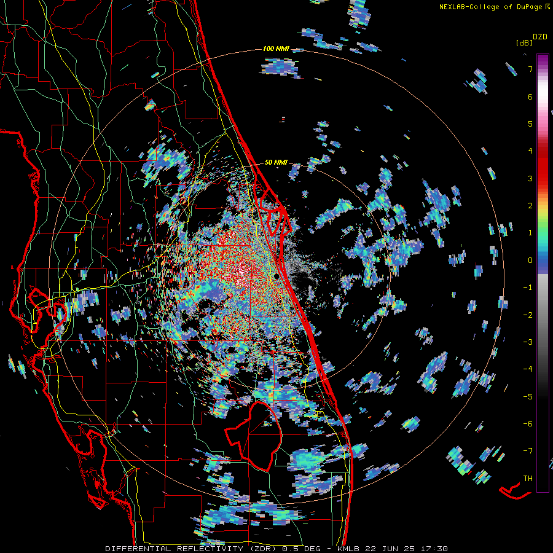This screenshot has width=553, height=553.
Task: Click the "-4" value on the color scale
Action: (528, 369)
